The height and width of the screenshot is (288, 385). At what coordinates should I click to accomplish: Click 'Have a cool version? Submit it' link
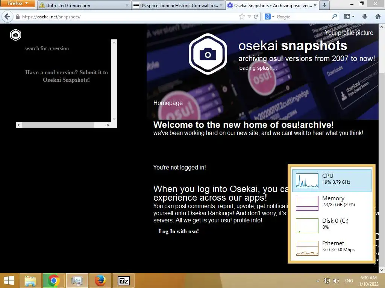pos(66,76)
